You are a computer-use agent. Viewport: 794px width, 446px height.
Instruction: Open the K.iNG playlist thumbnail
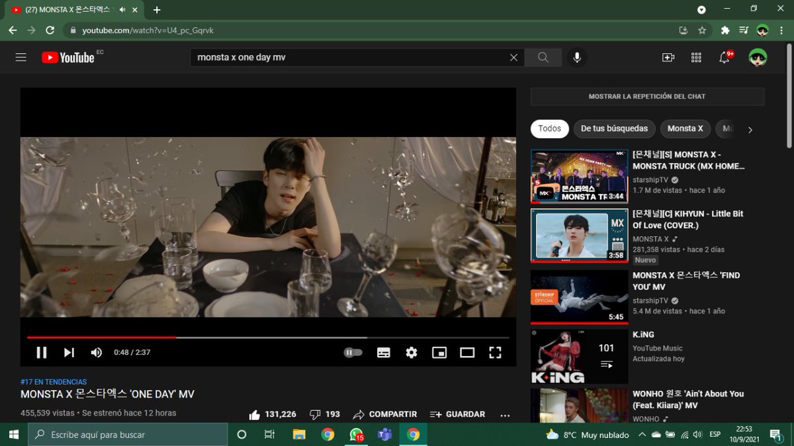pyautogui.click(x=579, y=357)
